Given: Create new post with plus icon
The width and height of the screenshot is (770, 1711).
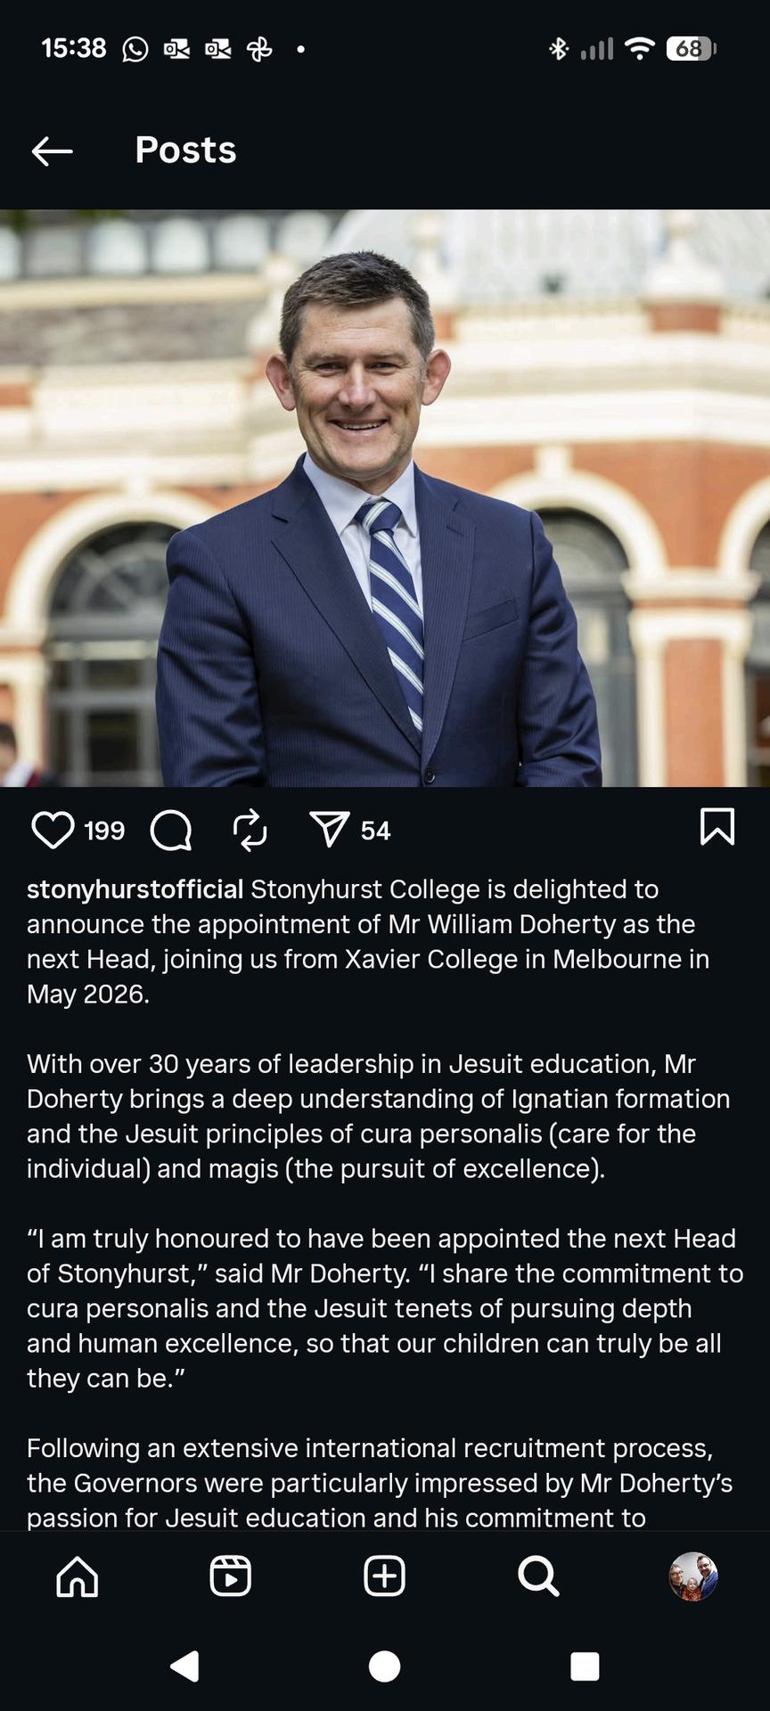Looking at the screenshot, I should 385,1576.
